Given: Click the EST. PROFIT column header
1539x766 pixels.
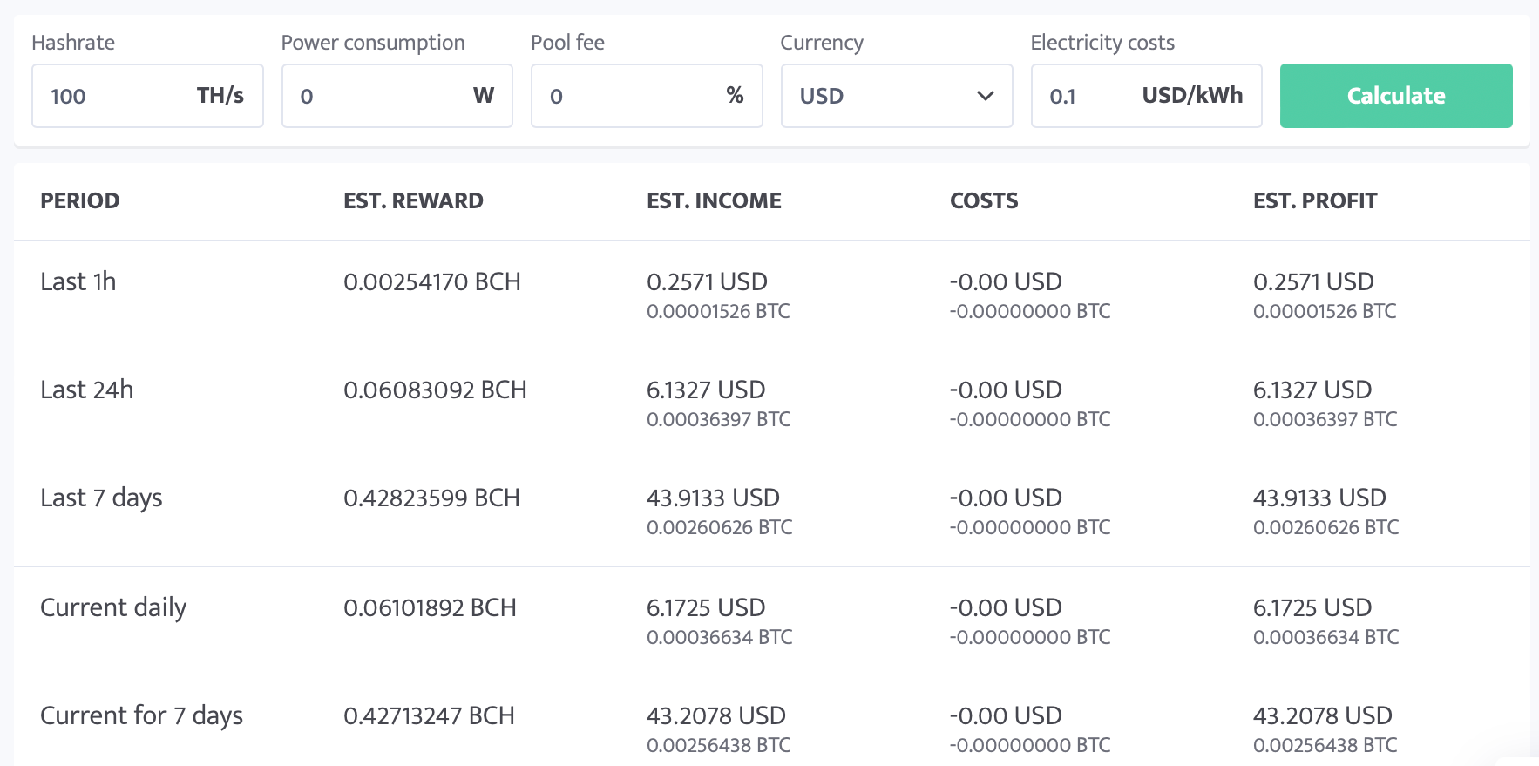Looking at the screenshot, I should pos(1315,201).
